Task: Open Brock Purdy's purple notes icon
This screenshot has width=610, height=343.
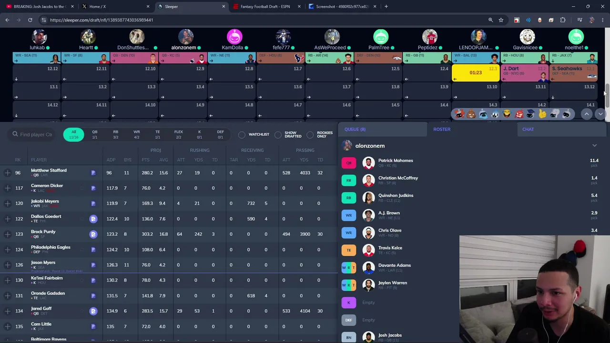Action: coord(93,234)
